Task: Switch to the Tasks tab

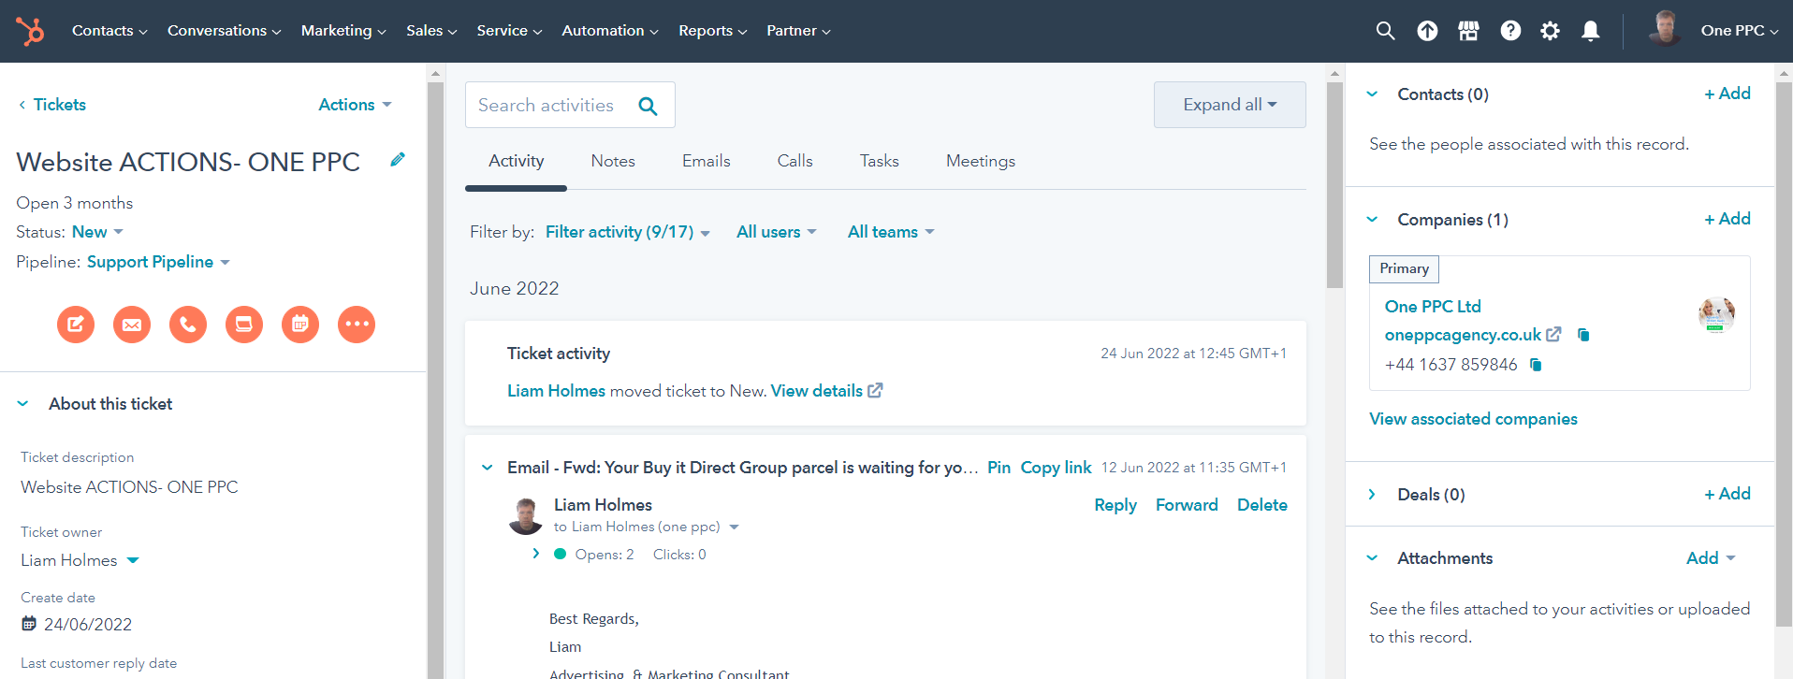Action: 880,161
